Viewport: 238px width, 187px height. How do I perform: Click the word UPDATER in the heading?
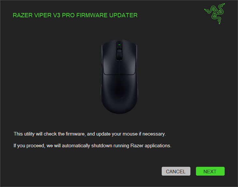click(x=123, y=15)
